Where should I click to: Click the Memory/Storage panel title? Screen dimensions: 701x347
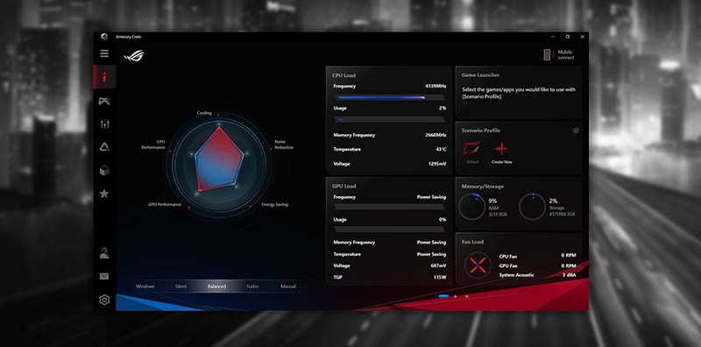pos(483,187)
